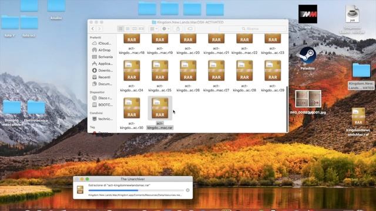Screen dimensions: 376x211
Task: Switch Finder to icon view
Action: tap(121, 29)
